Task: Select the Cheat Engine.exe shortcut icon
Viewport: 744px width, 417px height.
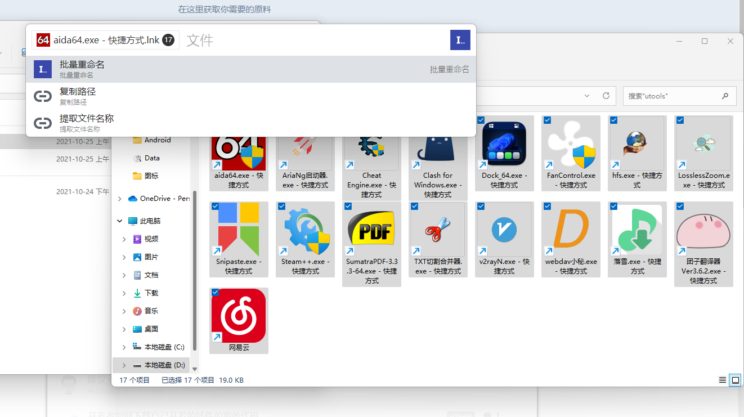Action: click(371, 153)
